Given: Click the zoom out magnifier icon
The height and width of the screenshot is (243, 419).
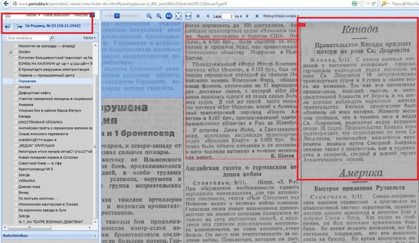Looking at the screenshot, I should [x=149, y=16].
